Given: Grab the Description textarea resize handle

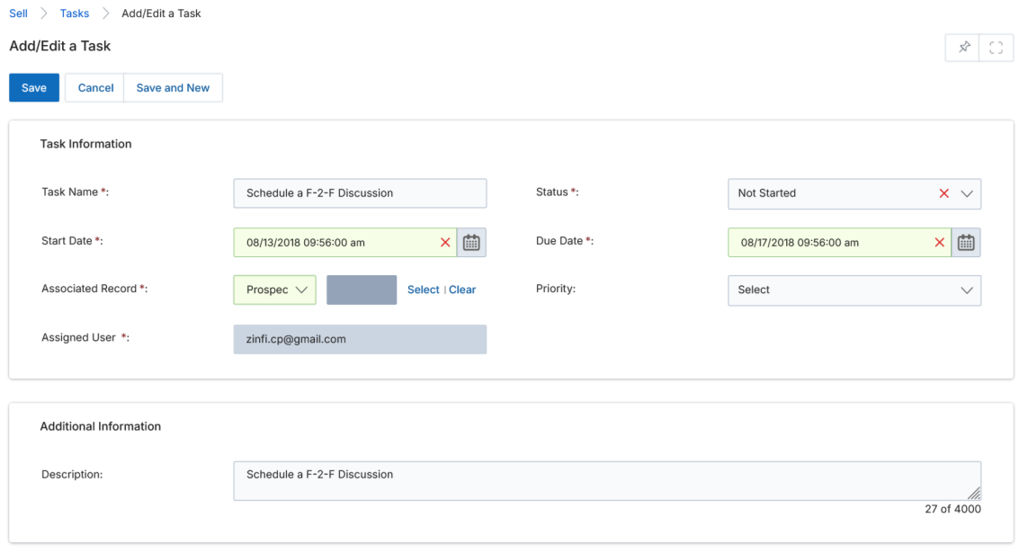Looking at the screenshot, I should point(973,494).
